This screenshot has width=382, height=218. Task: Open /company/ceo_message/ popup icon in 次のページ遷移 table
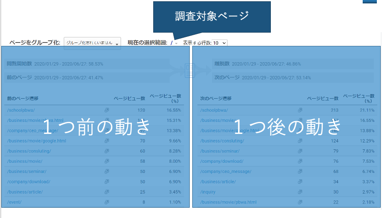tap(300, 172)
